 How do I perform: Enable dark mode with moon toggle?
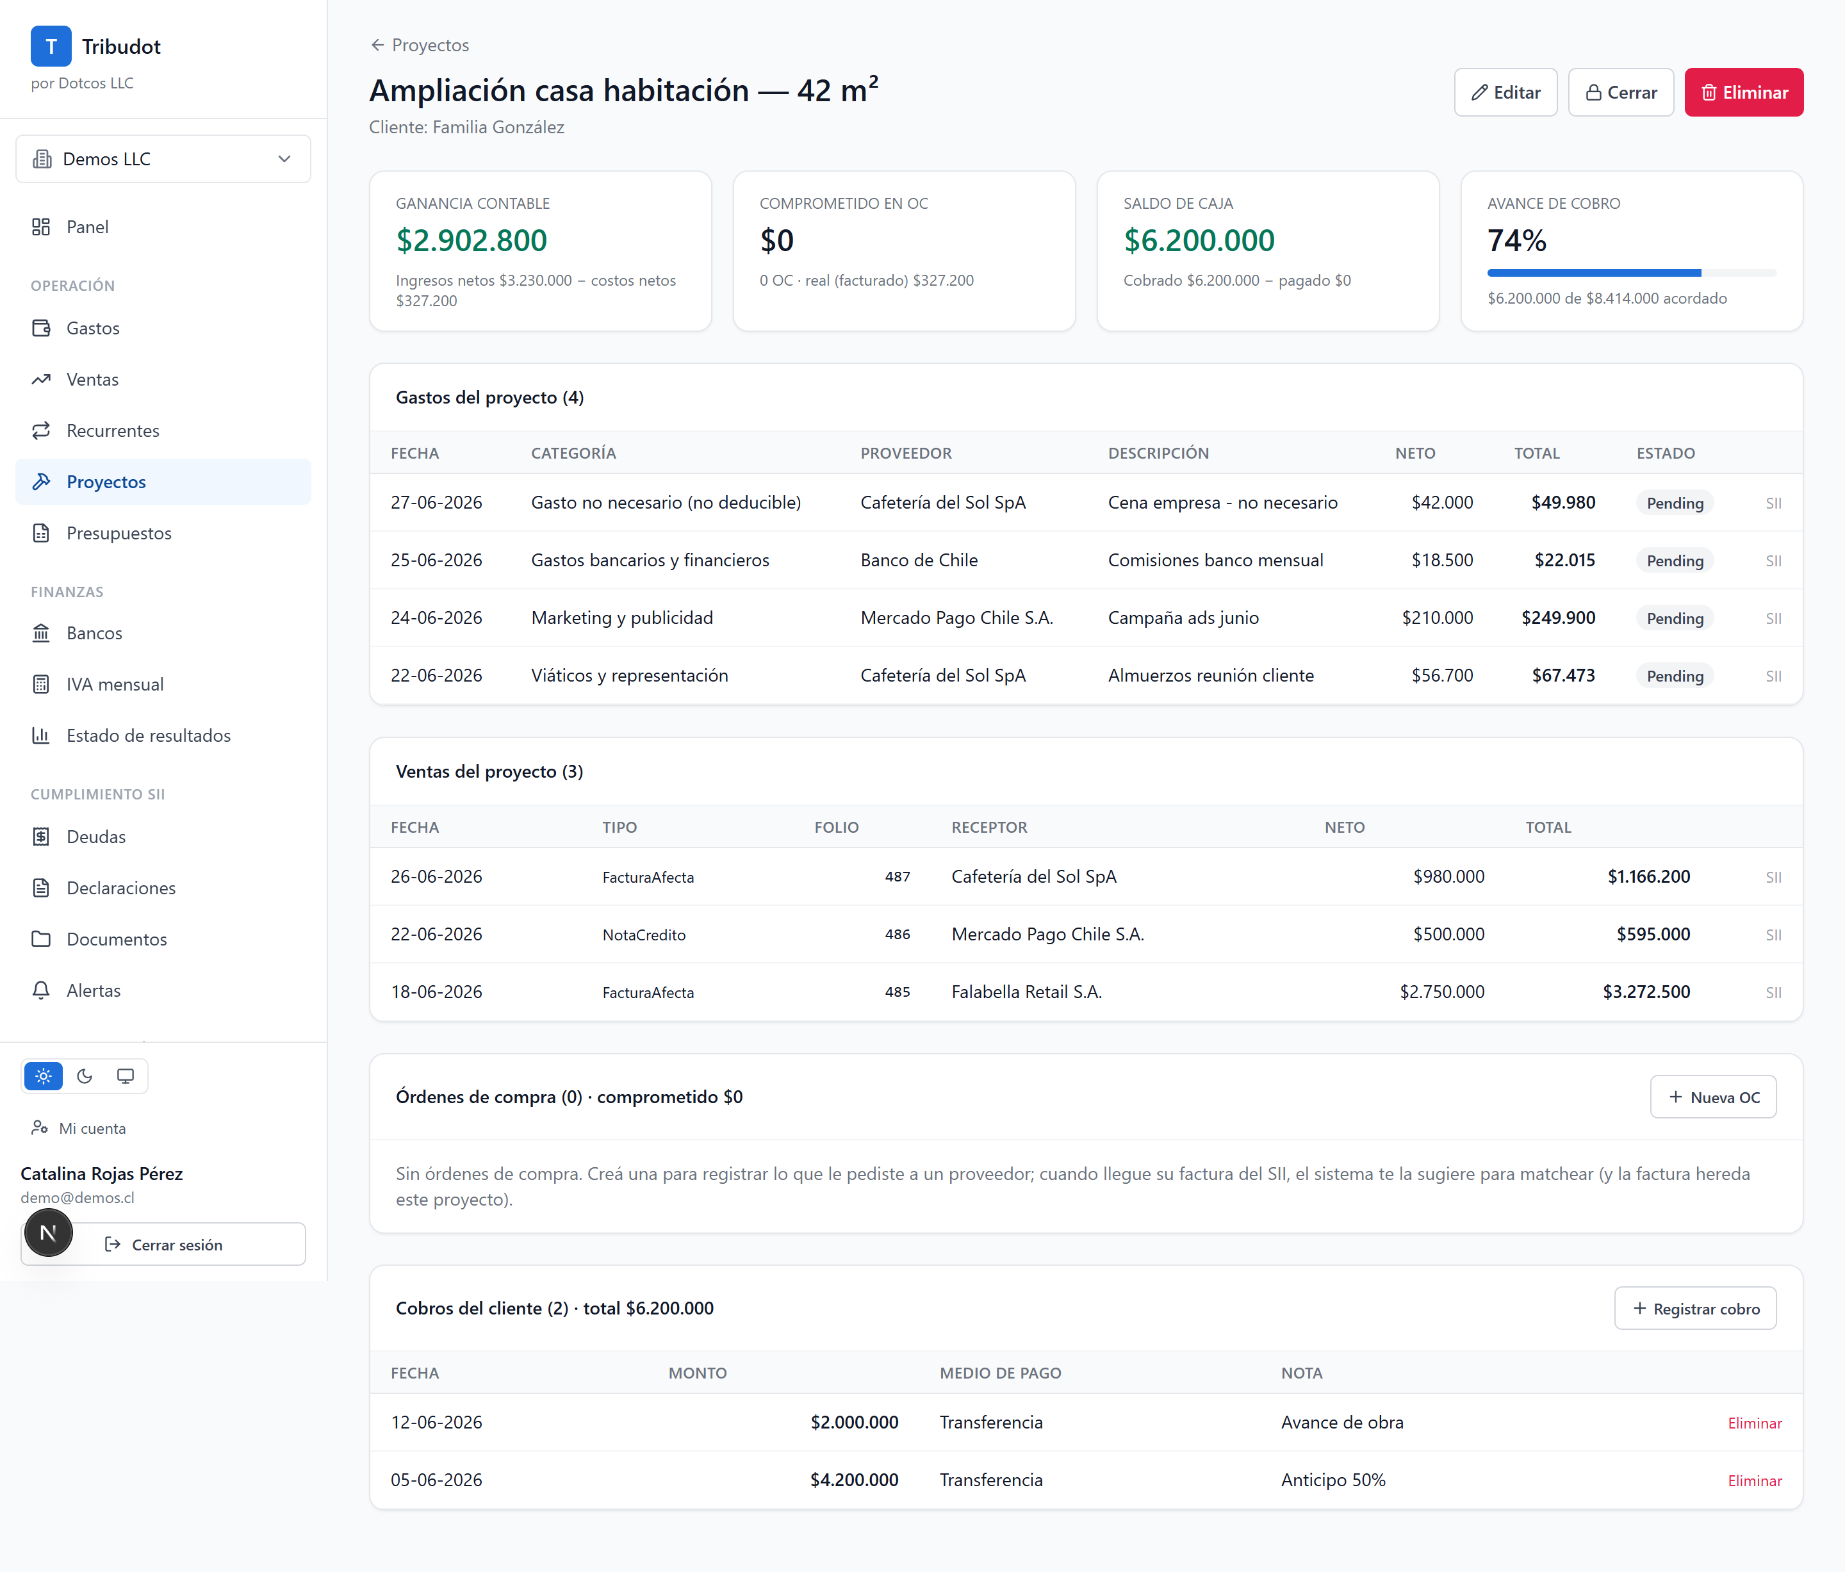pyautogui.click(x=85, y=1076)
